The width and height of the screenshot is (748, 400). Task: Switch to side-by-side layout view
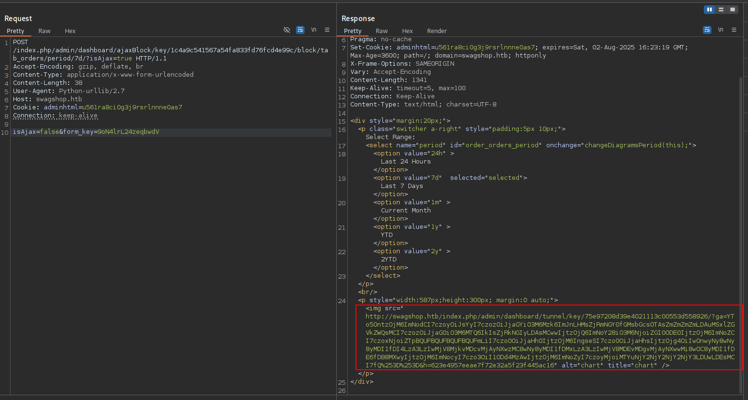pos(710,10)
